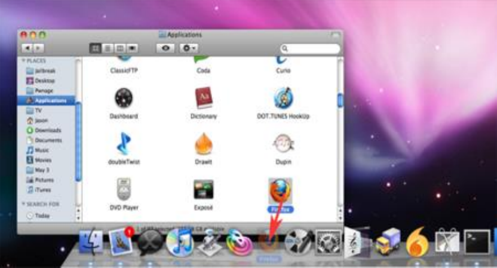497x268 pixels.
Task: Open the Dashboard application icon
Action: (x=124, y=97)
